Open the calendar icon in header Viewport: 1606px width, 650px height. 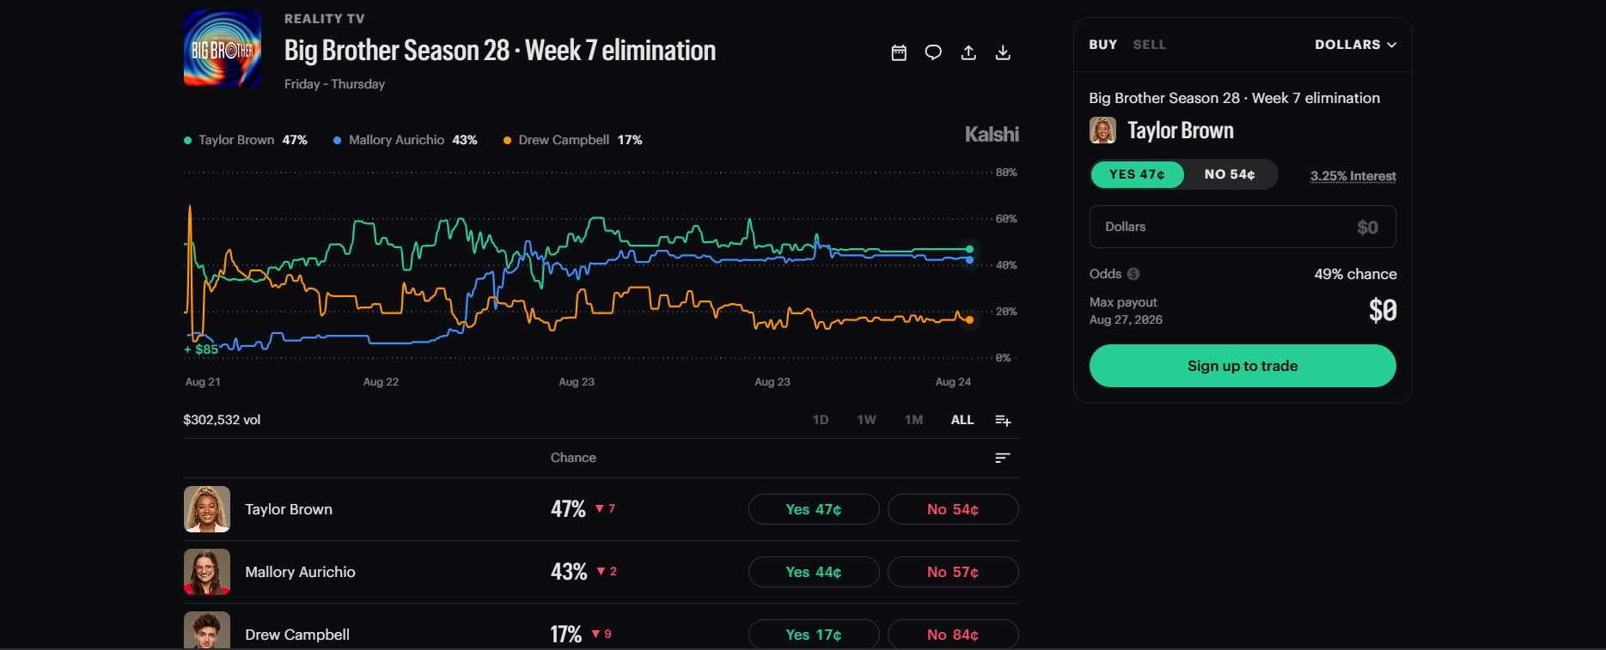click(899, 53)
